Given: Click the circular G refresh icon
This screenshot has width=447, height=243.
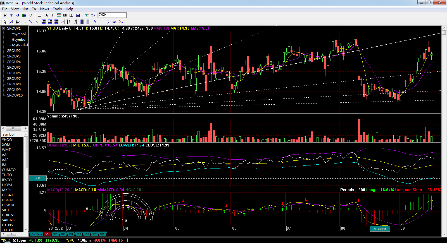Looking at the screenshot, I should (x=31, y=15).
